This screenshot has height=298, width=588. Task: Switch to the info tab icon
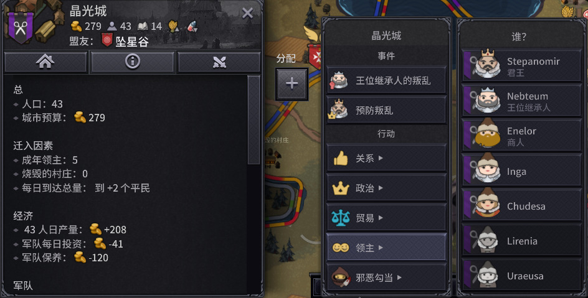[133, 62]
